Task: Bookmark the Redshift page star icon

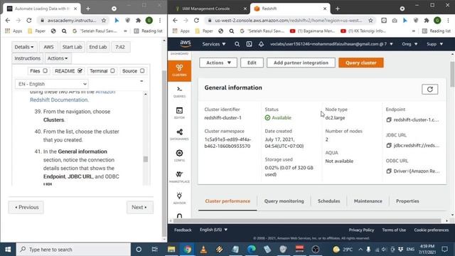Action: pos(370,21)
